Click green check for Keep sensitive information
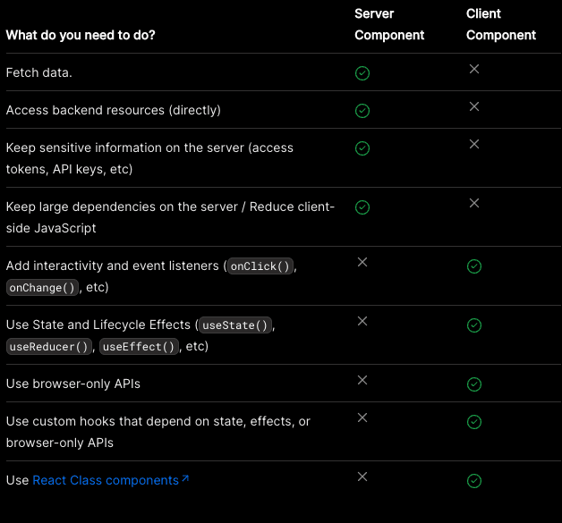 click(x=362, y=148)
